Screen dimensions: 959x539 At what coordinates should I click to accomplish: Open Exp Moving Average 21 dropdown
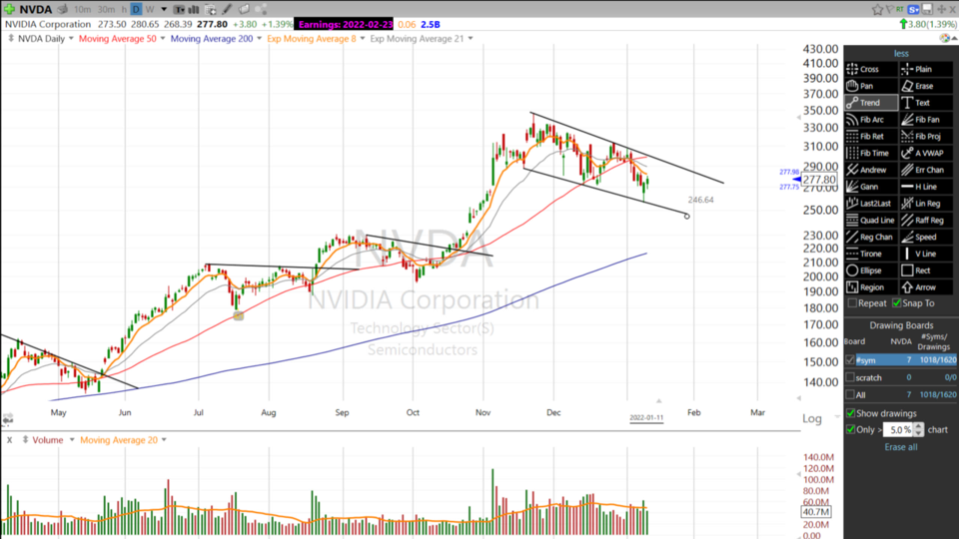coord(471,39)
